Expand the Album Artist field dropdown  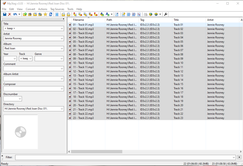coord(62,79)
